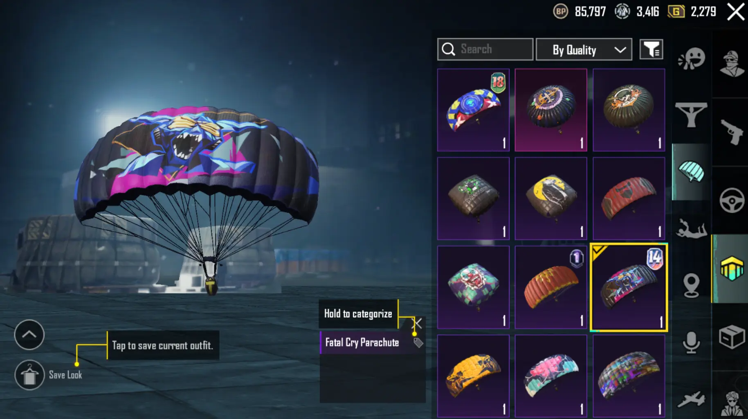Select the poker chip parachute thumbnail

click(x=473, y=110)
